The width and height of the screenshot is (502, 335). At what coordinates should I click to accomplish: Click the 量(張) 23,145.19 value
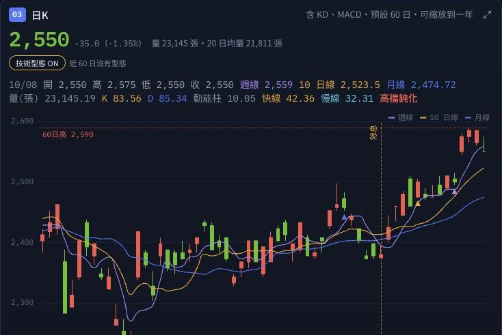(x=52, y=98)
